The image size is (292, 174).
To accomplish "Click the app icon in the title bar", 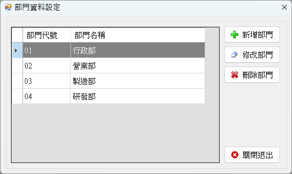I will 8,8.
